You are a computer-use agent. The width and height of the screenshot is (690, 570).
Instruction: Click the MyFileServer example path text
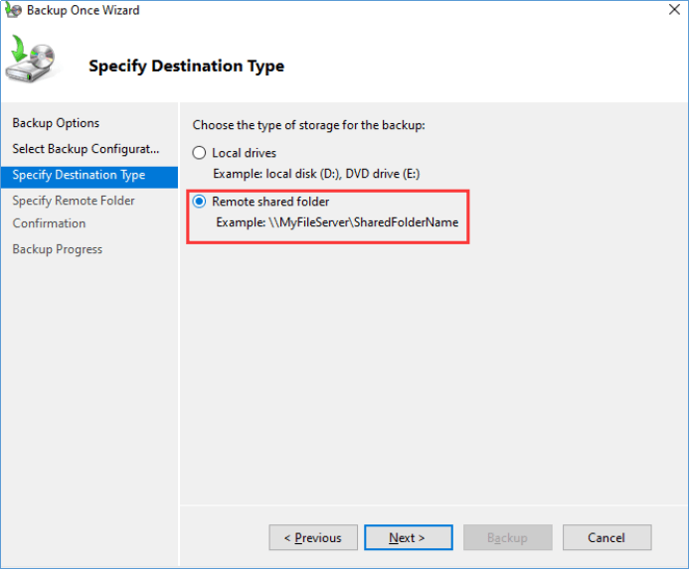tap(337, 222)
